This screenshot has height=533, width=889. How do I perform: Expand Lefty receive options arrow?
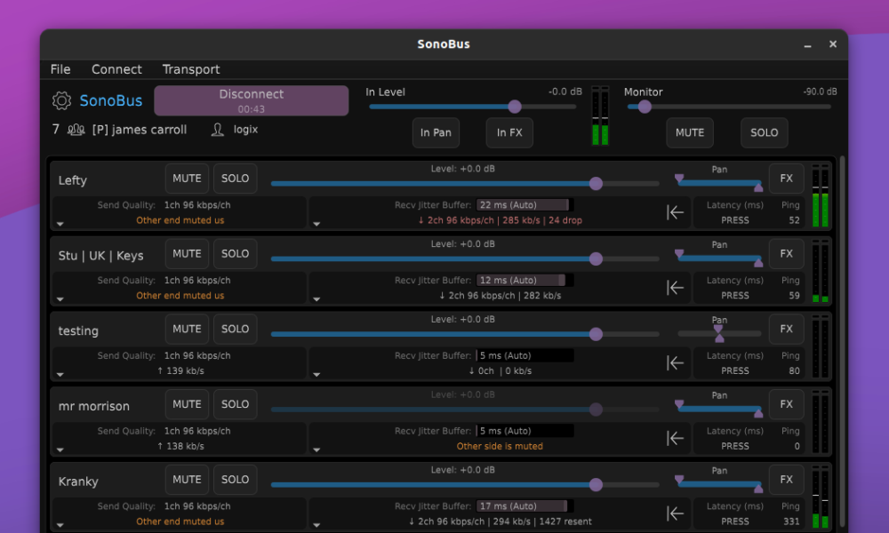tap(316, 224)
